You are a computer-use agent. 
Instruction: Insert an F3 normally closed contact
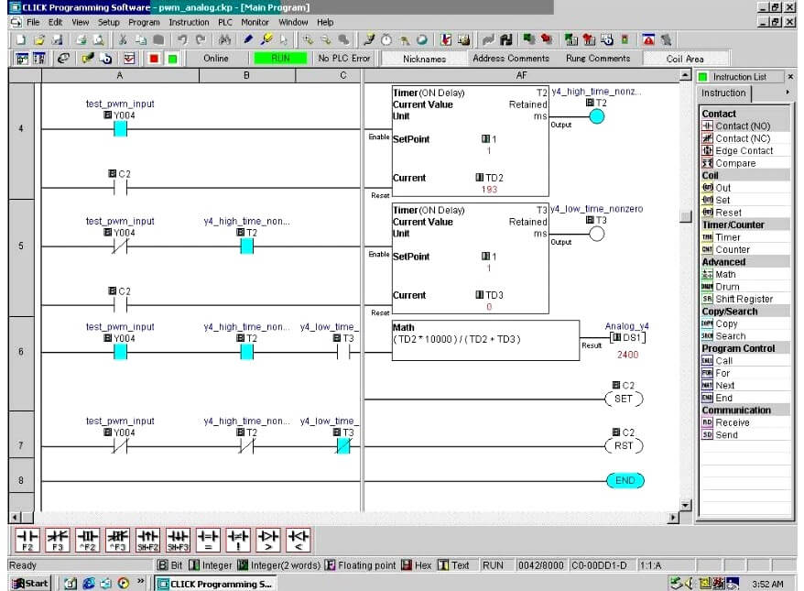58,538
